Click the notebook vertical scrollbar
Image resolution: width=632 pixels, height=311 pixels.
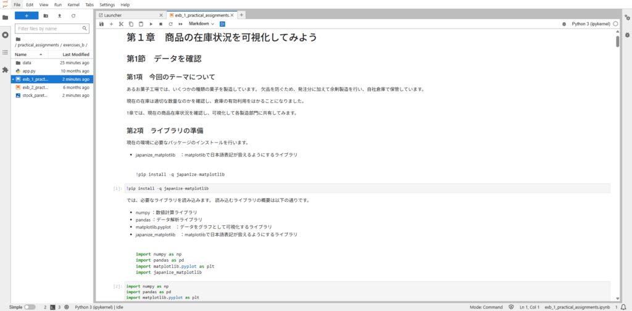click(x=618, y=42)
